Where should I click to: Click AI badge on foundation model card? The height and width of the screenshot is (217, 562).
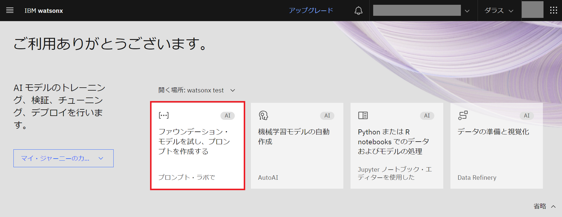point(228,116)
